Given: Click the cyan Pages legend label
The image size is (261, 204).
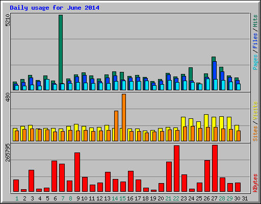Looking at the screenshot, I should tap(255, 62).
